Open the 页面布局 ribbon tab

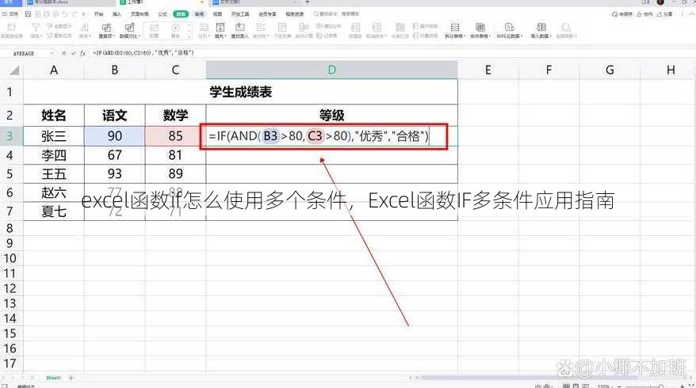tap(140, 14)
